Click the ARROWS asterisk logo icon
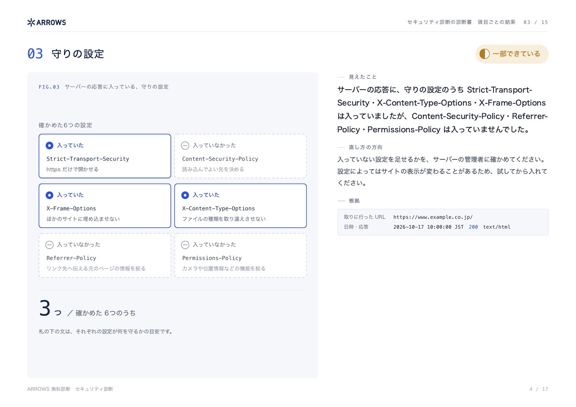 pyautogui.click(x=31, y=22)
